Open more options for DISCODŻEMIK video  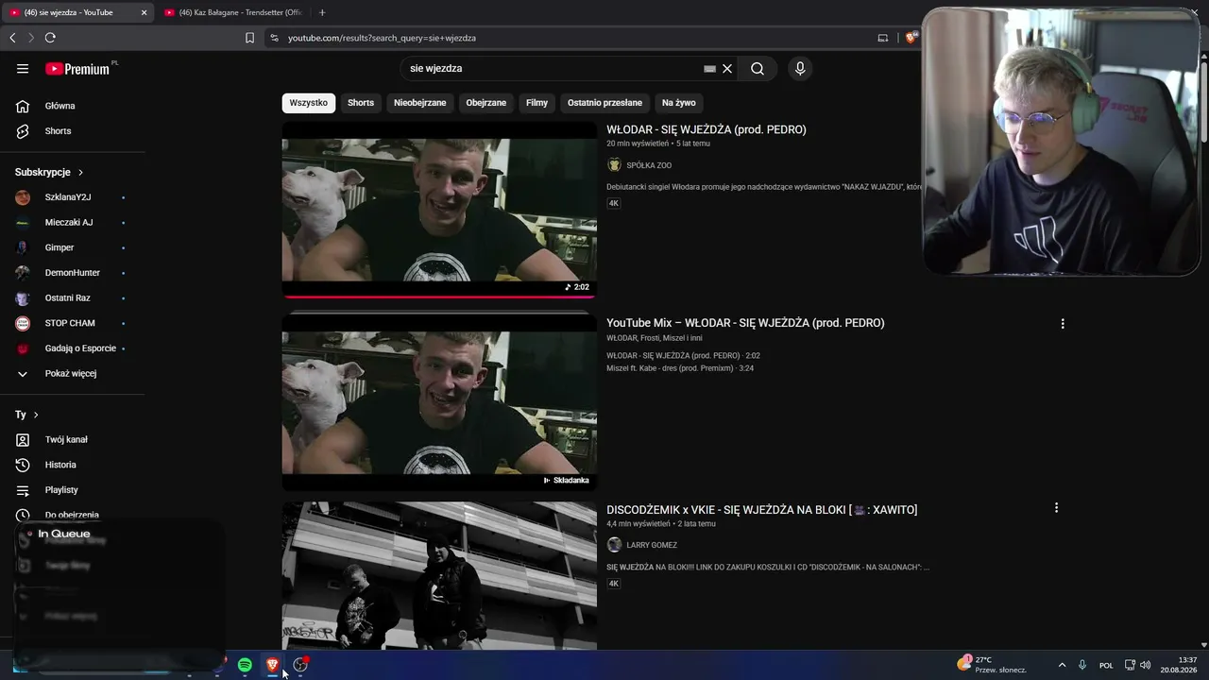[x=1056, y=508]
